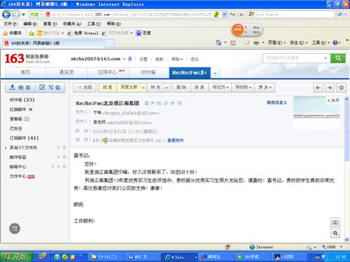
Task: Toggle the flag icon beside the email subject
Action: [x=153, y=103]
